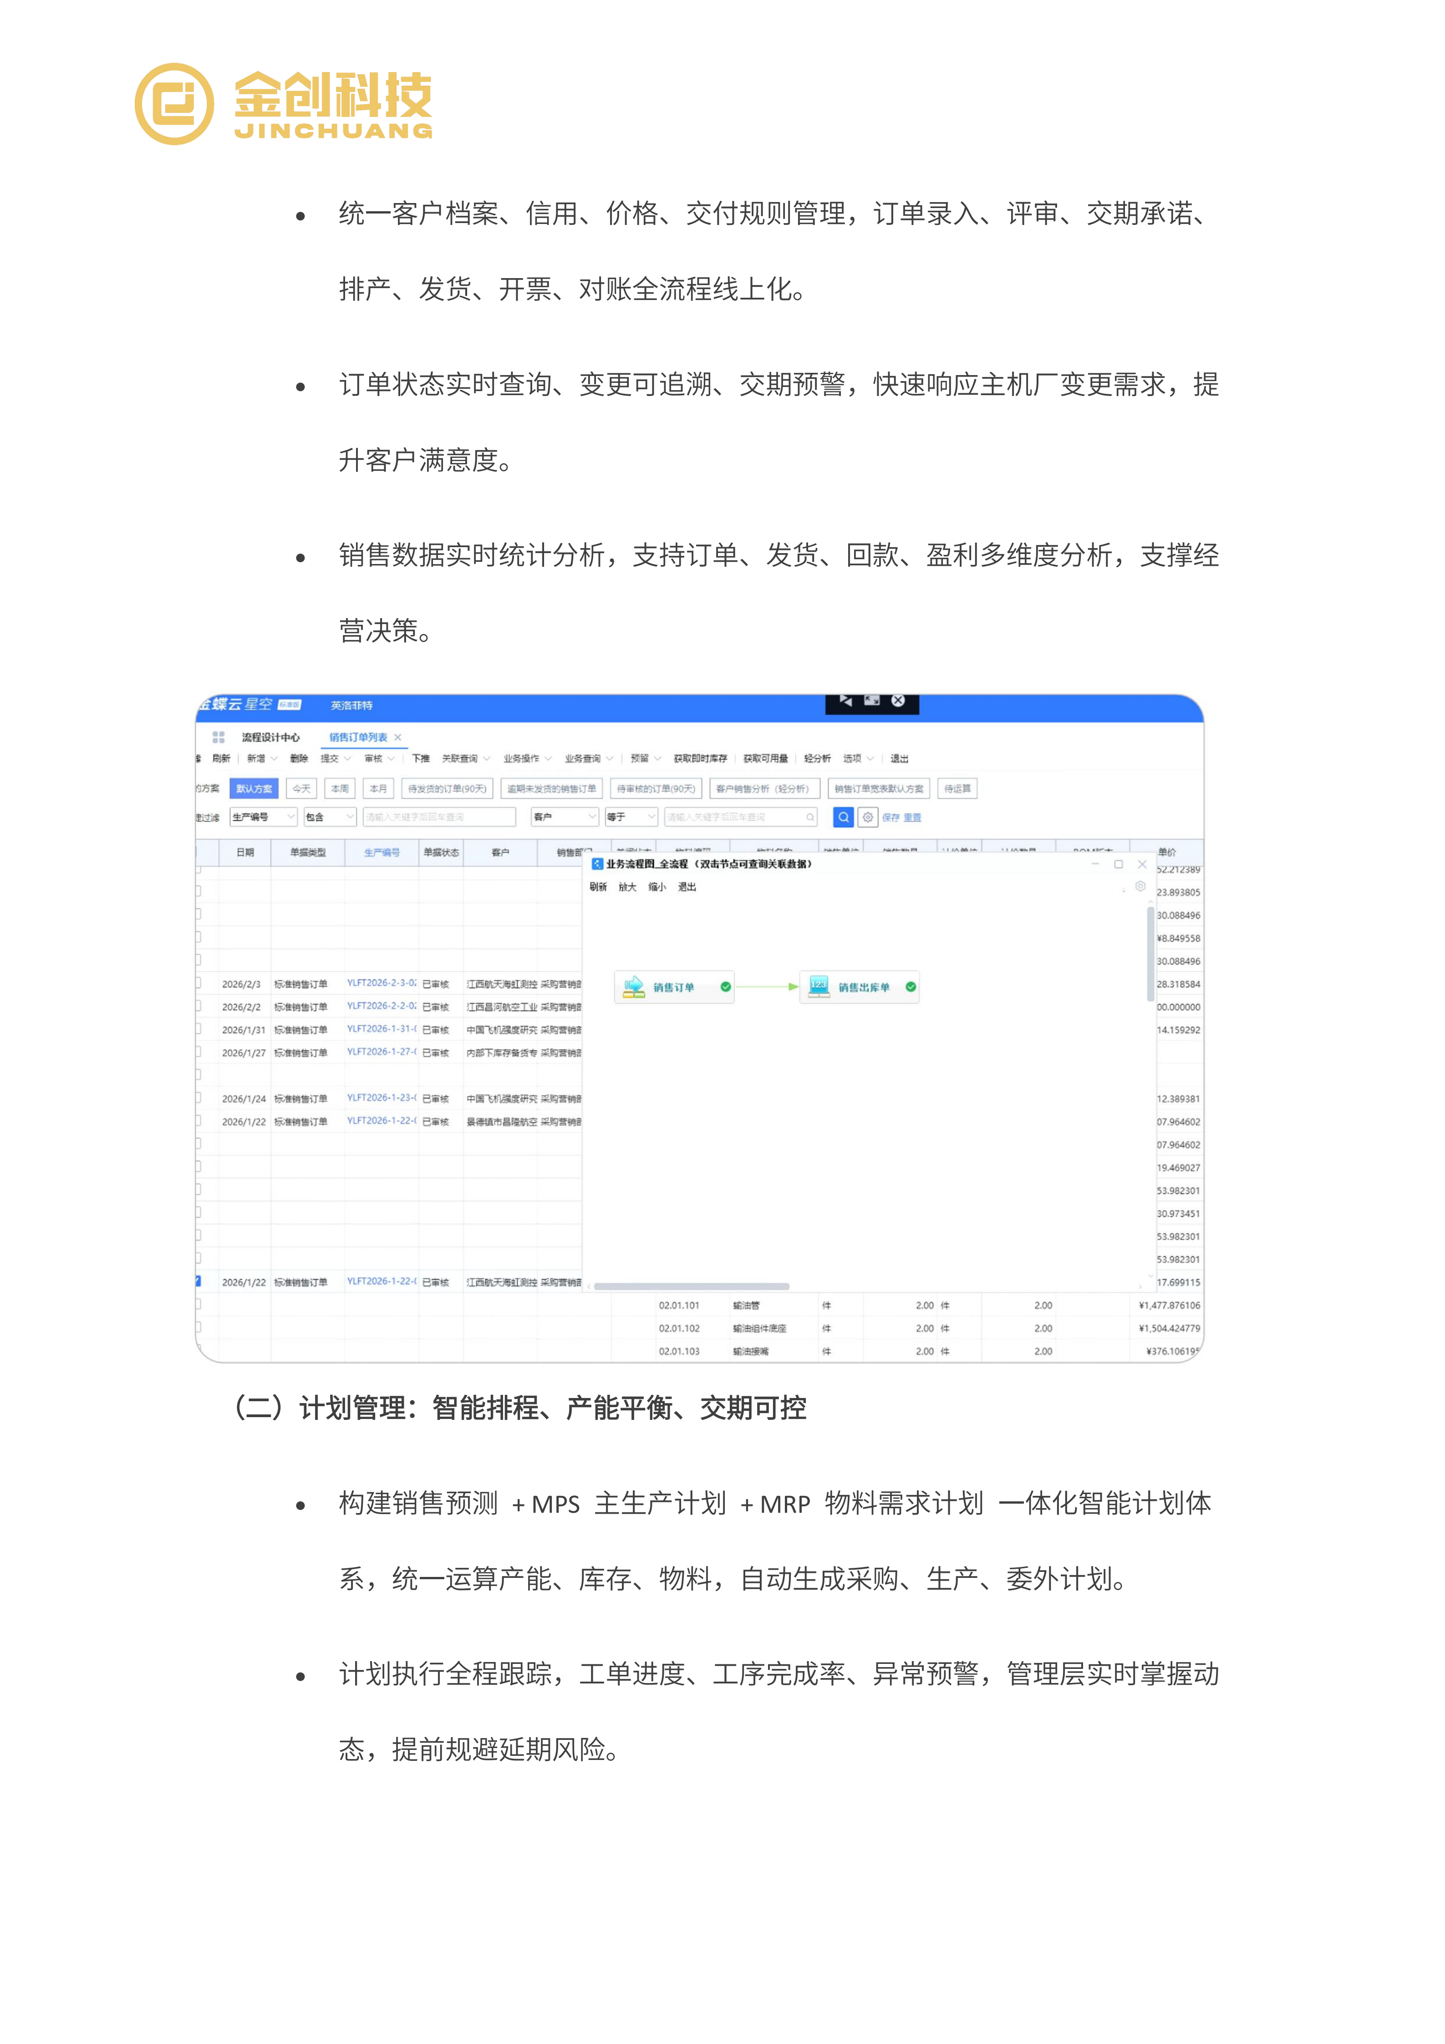The height and width of the screenshot is (2044, 1445).
Task: Click 轻分析 in the toolbar
Action: click(816, 758)
